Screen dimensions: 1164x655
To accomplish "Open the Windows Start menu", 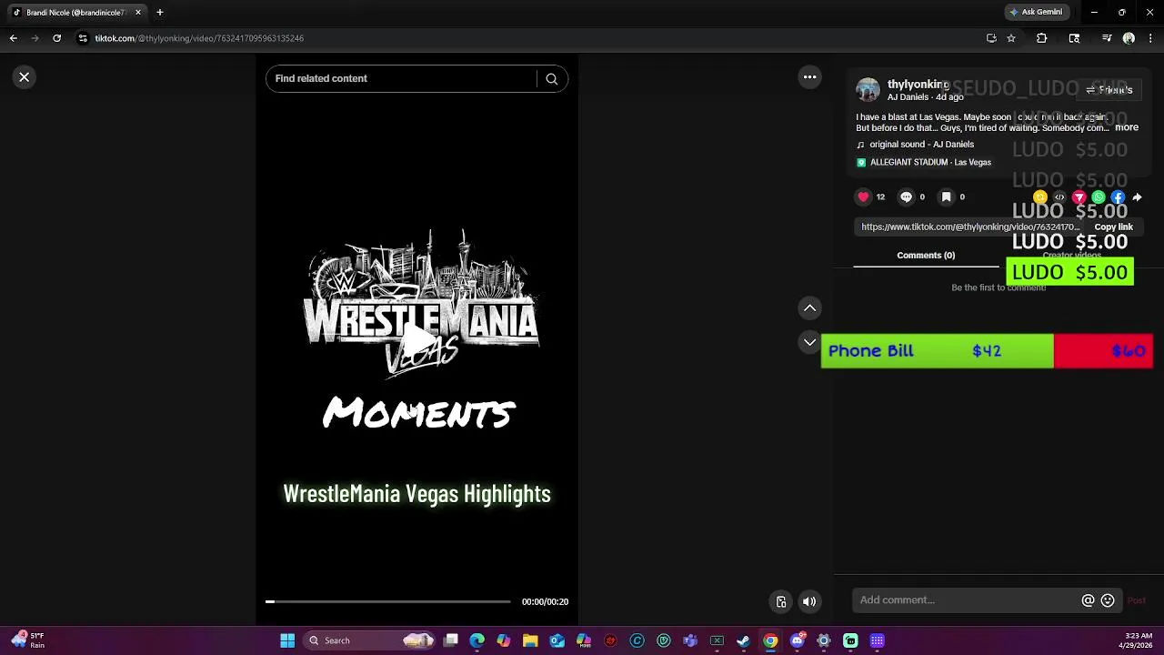I will point(287,640).
